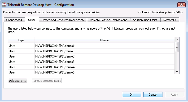Switch to the Connections tab
The height and width of the screenshot is (102, 188).
click(14, 20)
